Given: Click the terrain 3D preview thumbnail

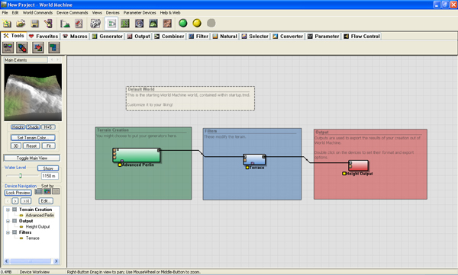Looking at the screenshot, I should (33, 92).
